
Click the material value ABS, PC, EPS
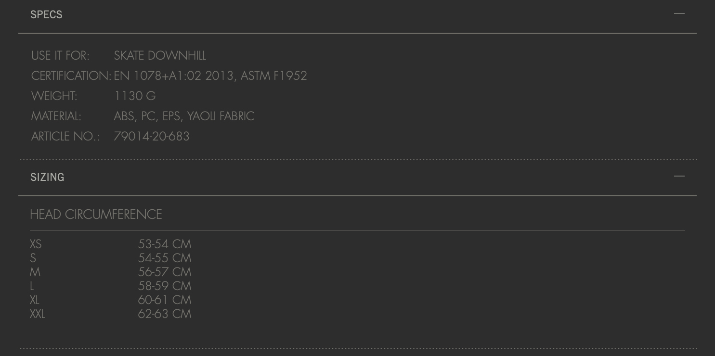click(147, 116)
